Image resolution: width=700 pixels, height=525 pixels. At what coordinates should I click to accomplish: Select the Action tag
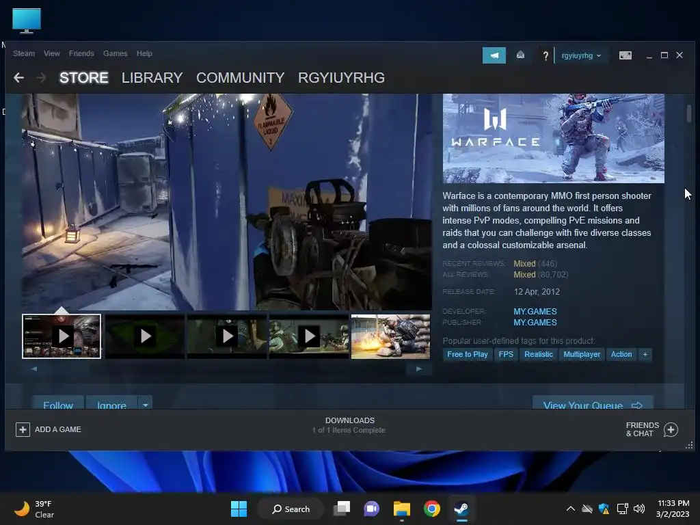(x=621, y=355)
